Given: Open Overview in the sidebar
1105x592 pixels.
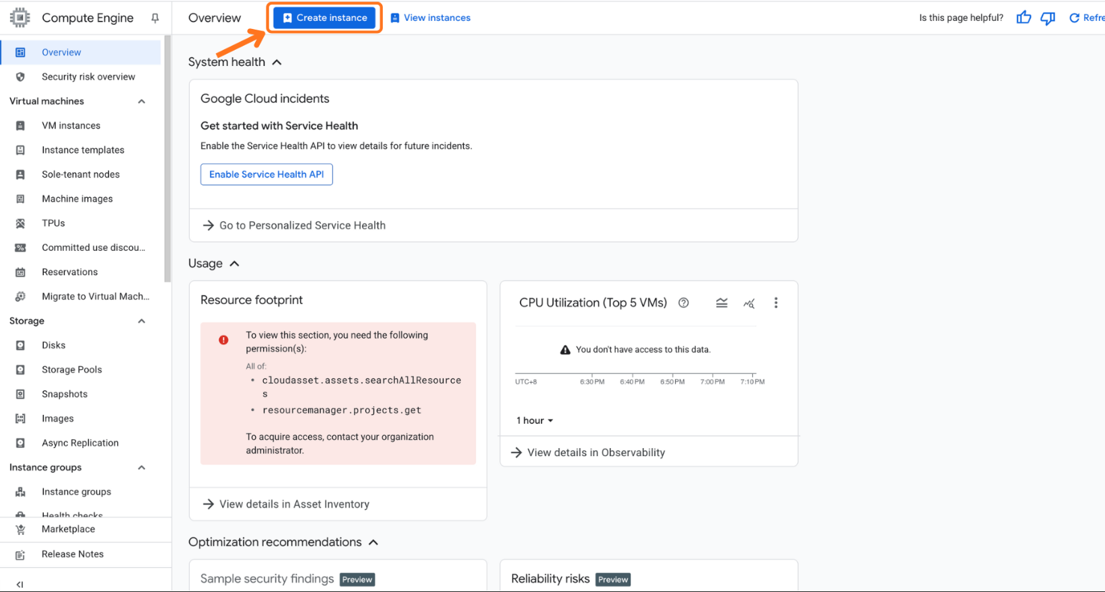Looking at the screenshot, I should [x=81, y=52].
